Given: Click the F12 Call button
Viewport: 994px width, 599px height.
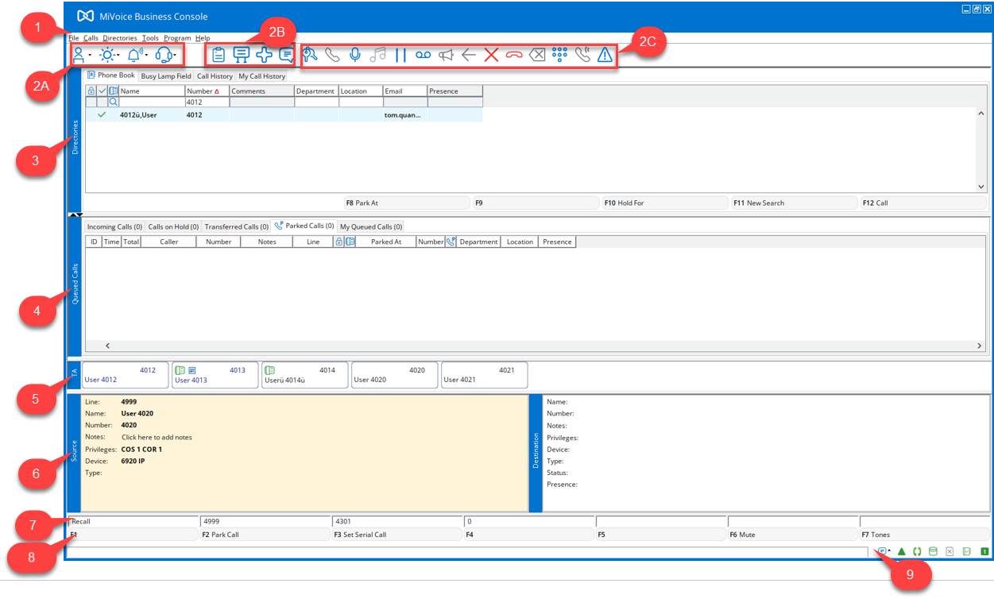Looking at the screenshot, I should click(925, 203).
